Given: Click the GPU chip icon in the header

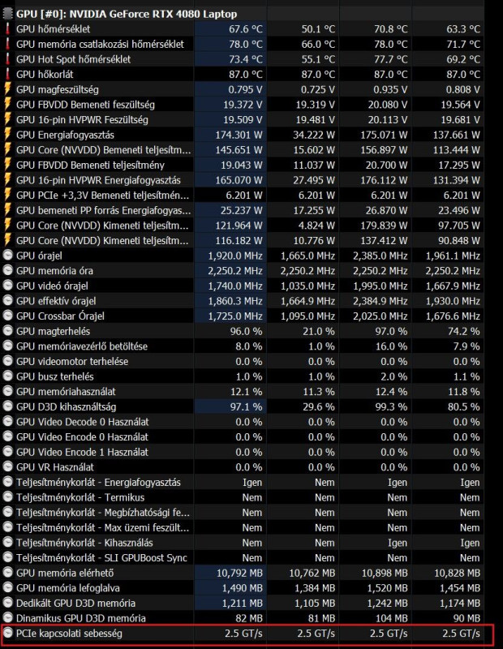Looking at the screenshot, I should tap(7, 14).
